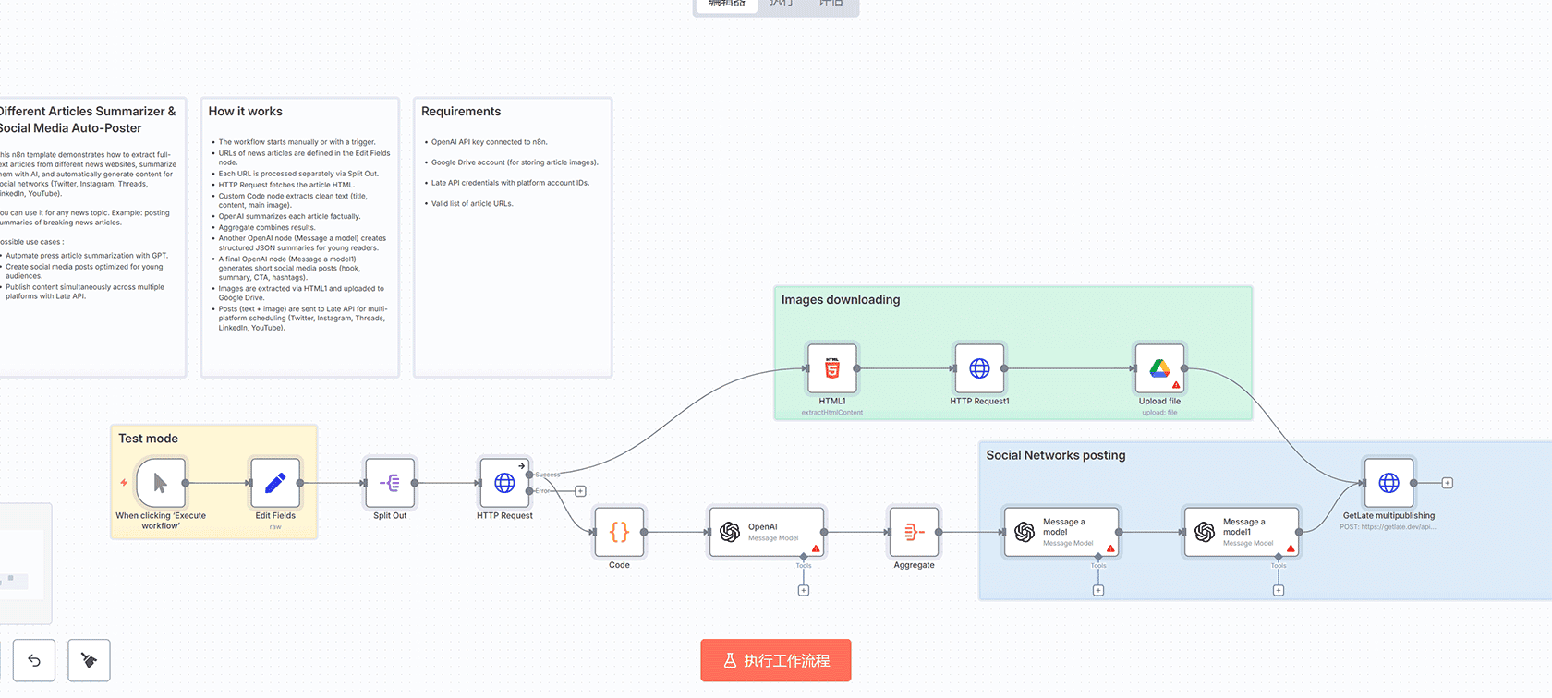Screen dimensions: 1552x698
Task: Expand the plus under OpenAI Tools
Action: (804, 591)
